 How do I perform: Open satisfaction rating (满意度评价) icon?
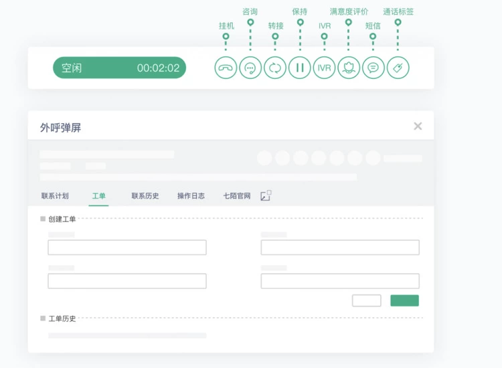click(349, 68)
